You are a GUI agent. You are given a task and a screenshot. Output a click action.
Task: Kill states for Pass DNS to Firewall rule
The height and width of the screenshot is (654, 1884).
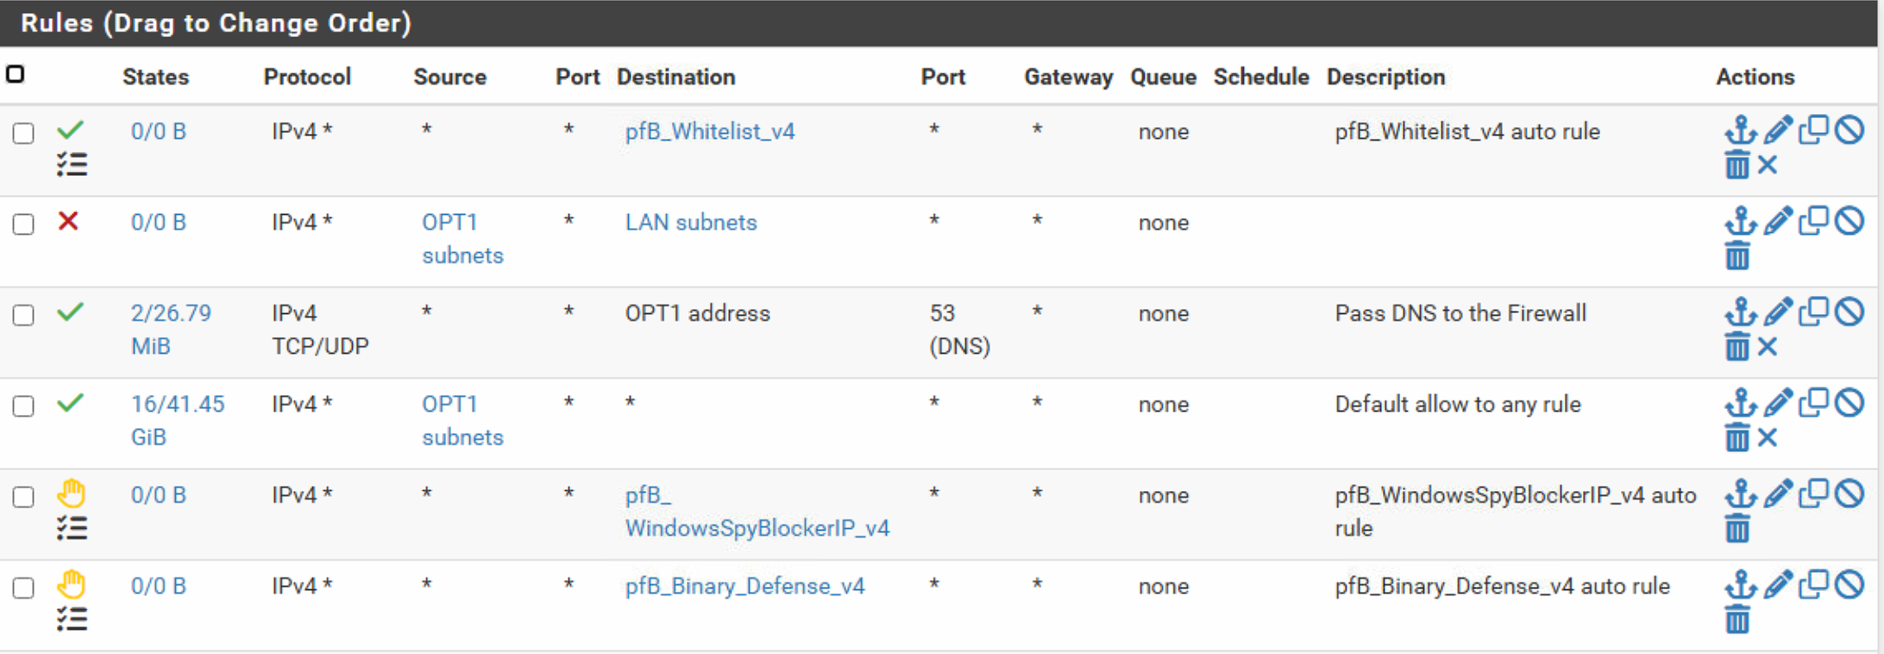[1768, 347]
